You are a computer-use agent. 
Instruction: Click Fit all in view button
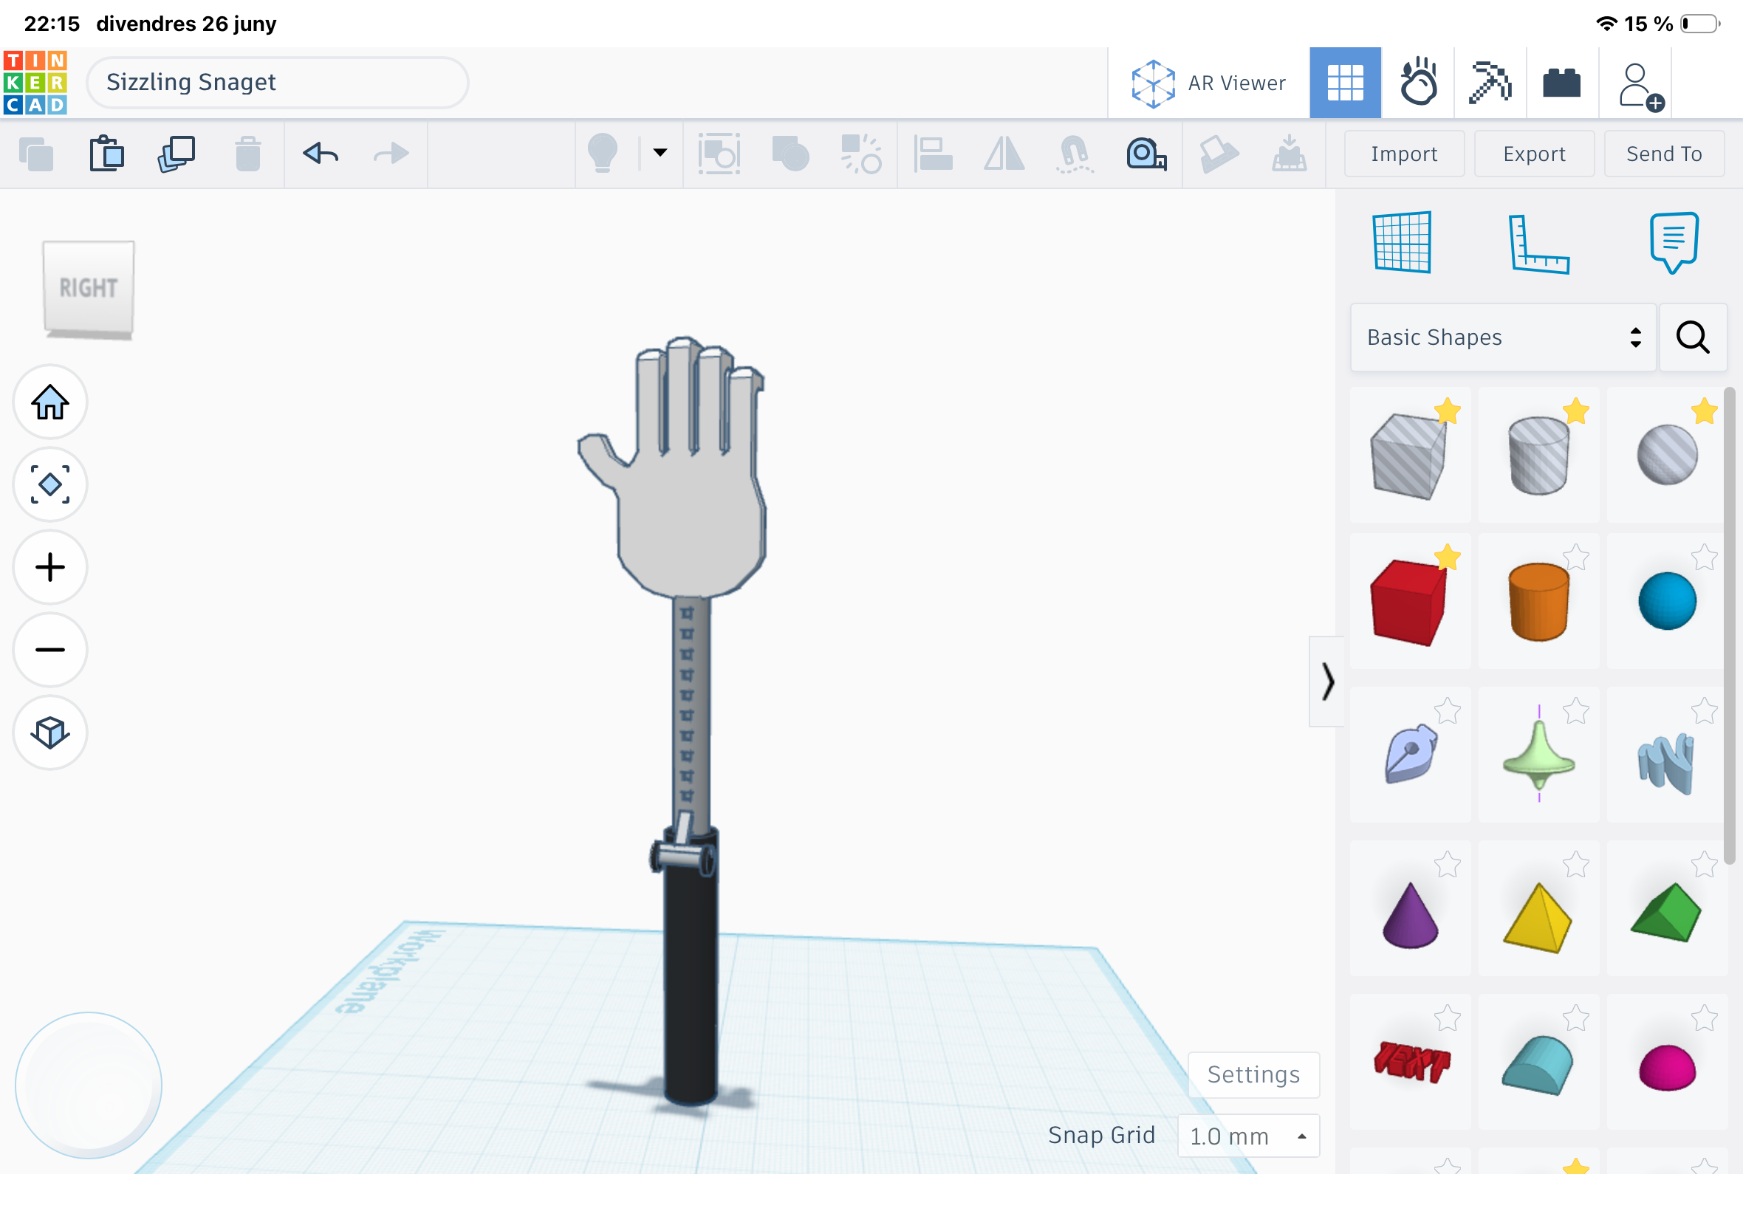pyautogui.click(x=50, y=485)
